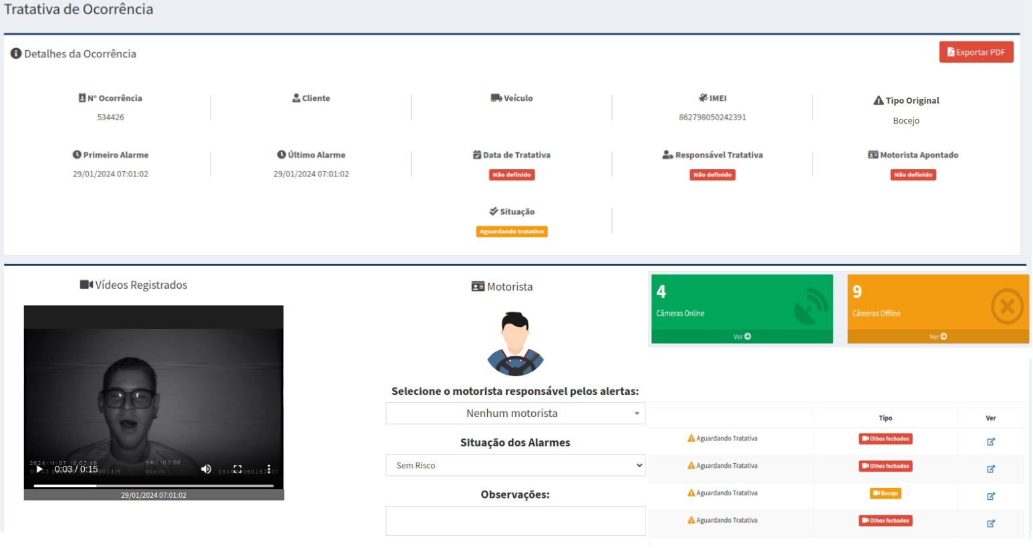1033x548 pixels.
Task: View online cameras via Ver link
Action: (x=742, y=337)
